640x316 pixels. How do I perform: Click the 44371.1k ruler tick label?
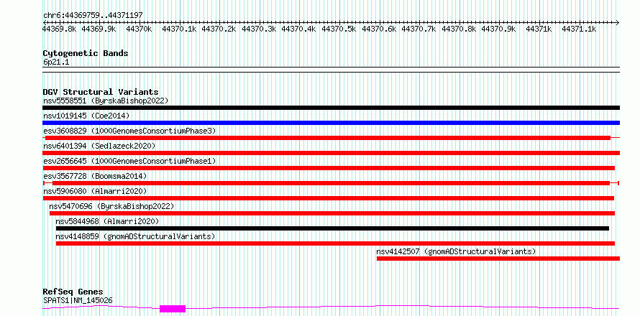click(x=579, y=29)
